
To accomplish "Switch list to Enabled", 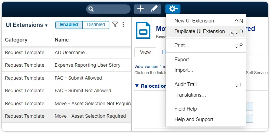I will [x=69, y=25].
